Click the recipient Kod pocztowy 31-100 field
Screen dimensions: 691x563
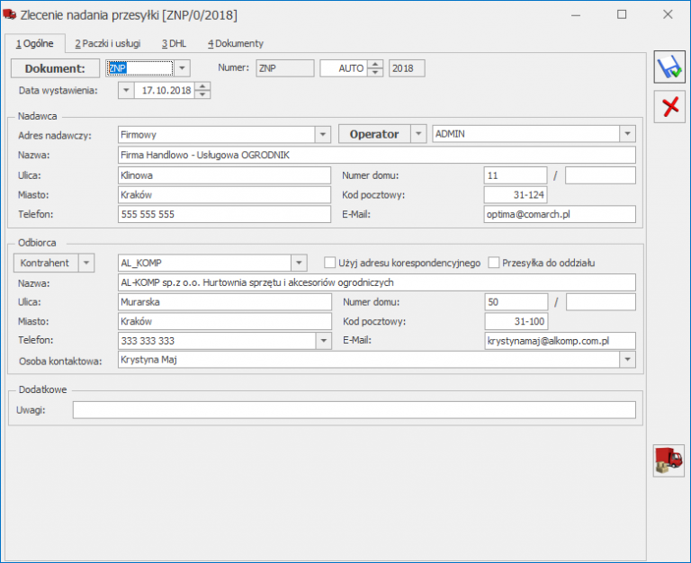(516, 321)
